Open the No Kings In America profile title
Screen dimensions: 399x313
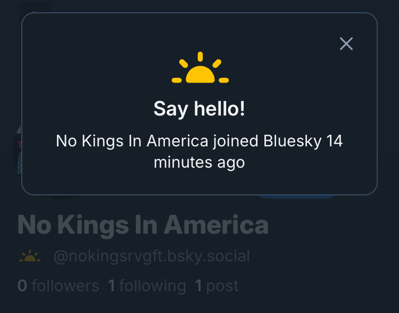pos(143,225)
